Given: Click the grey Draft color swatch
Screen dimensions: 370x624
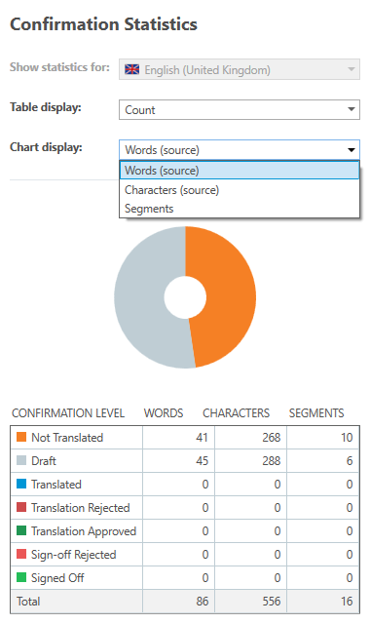Looking at the screenshot, I should pos(21,460).
